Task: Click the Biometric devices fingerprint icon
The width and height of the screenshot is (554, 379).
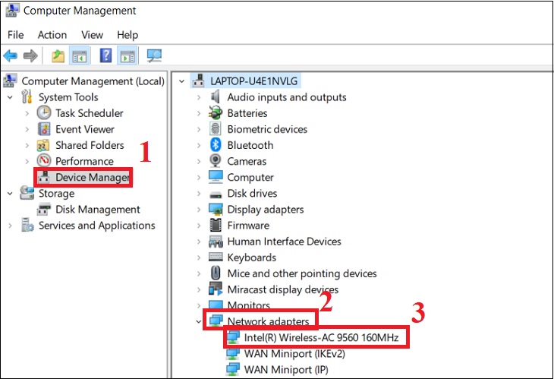Action: tap(216, 129)
